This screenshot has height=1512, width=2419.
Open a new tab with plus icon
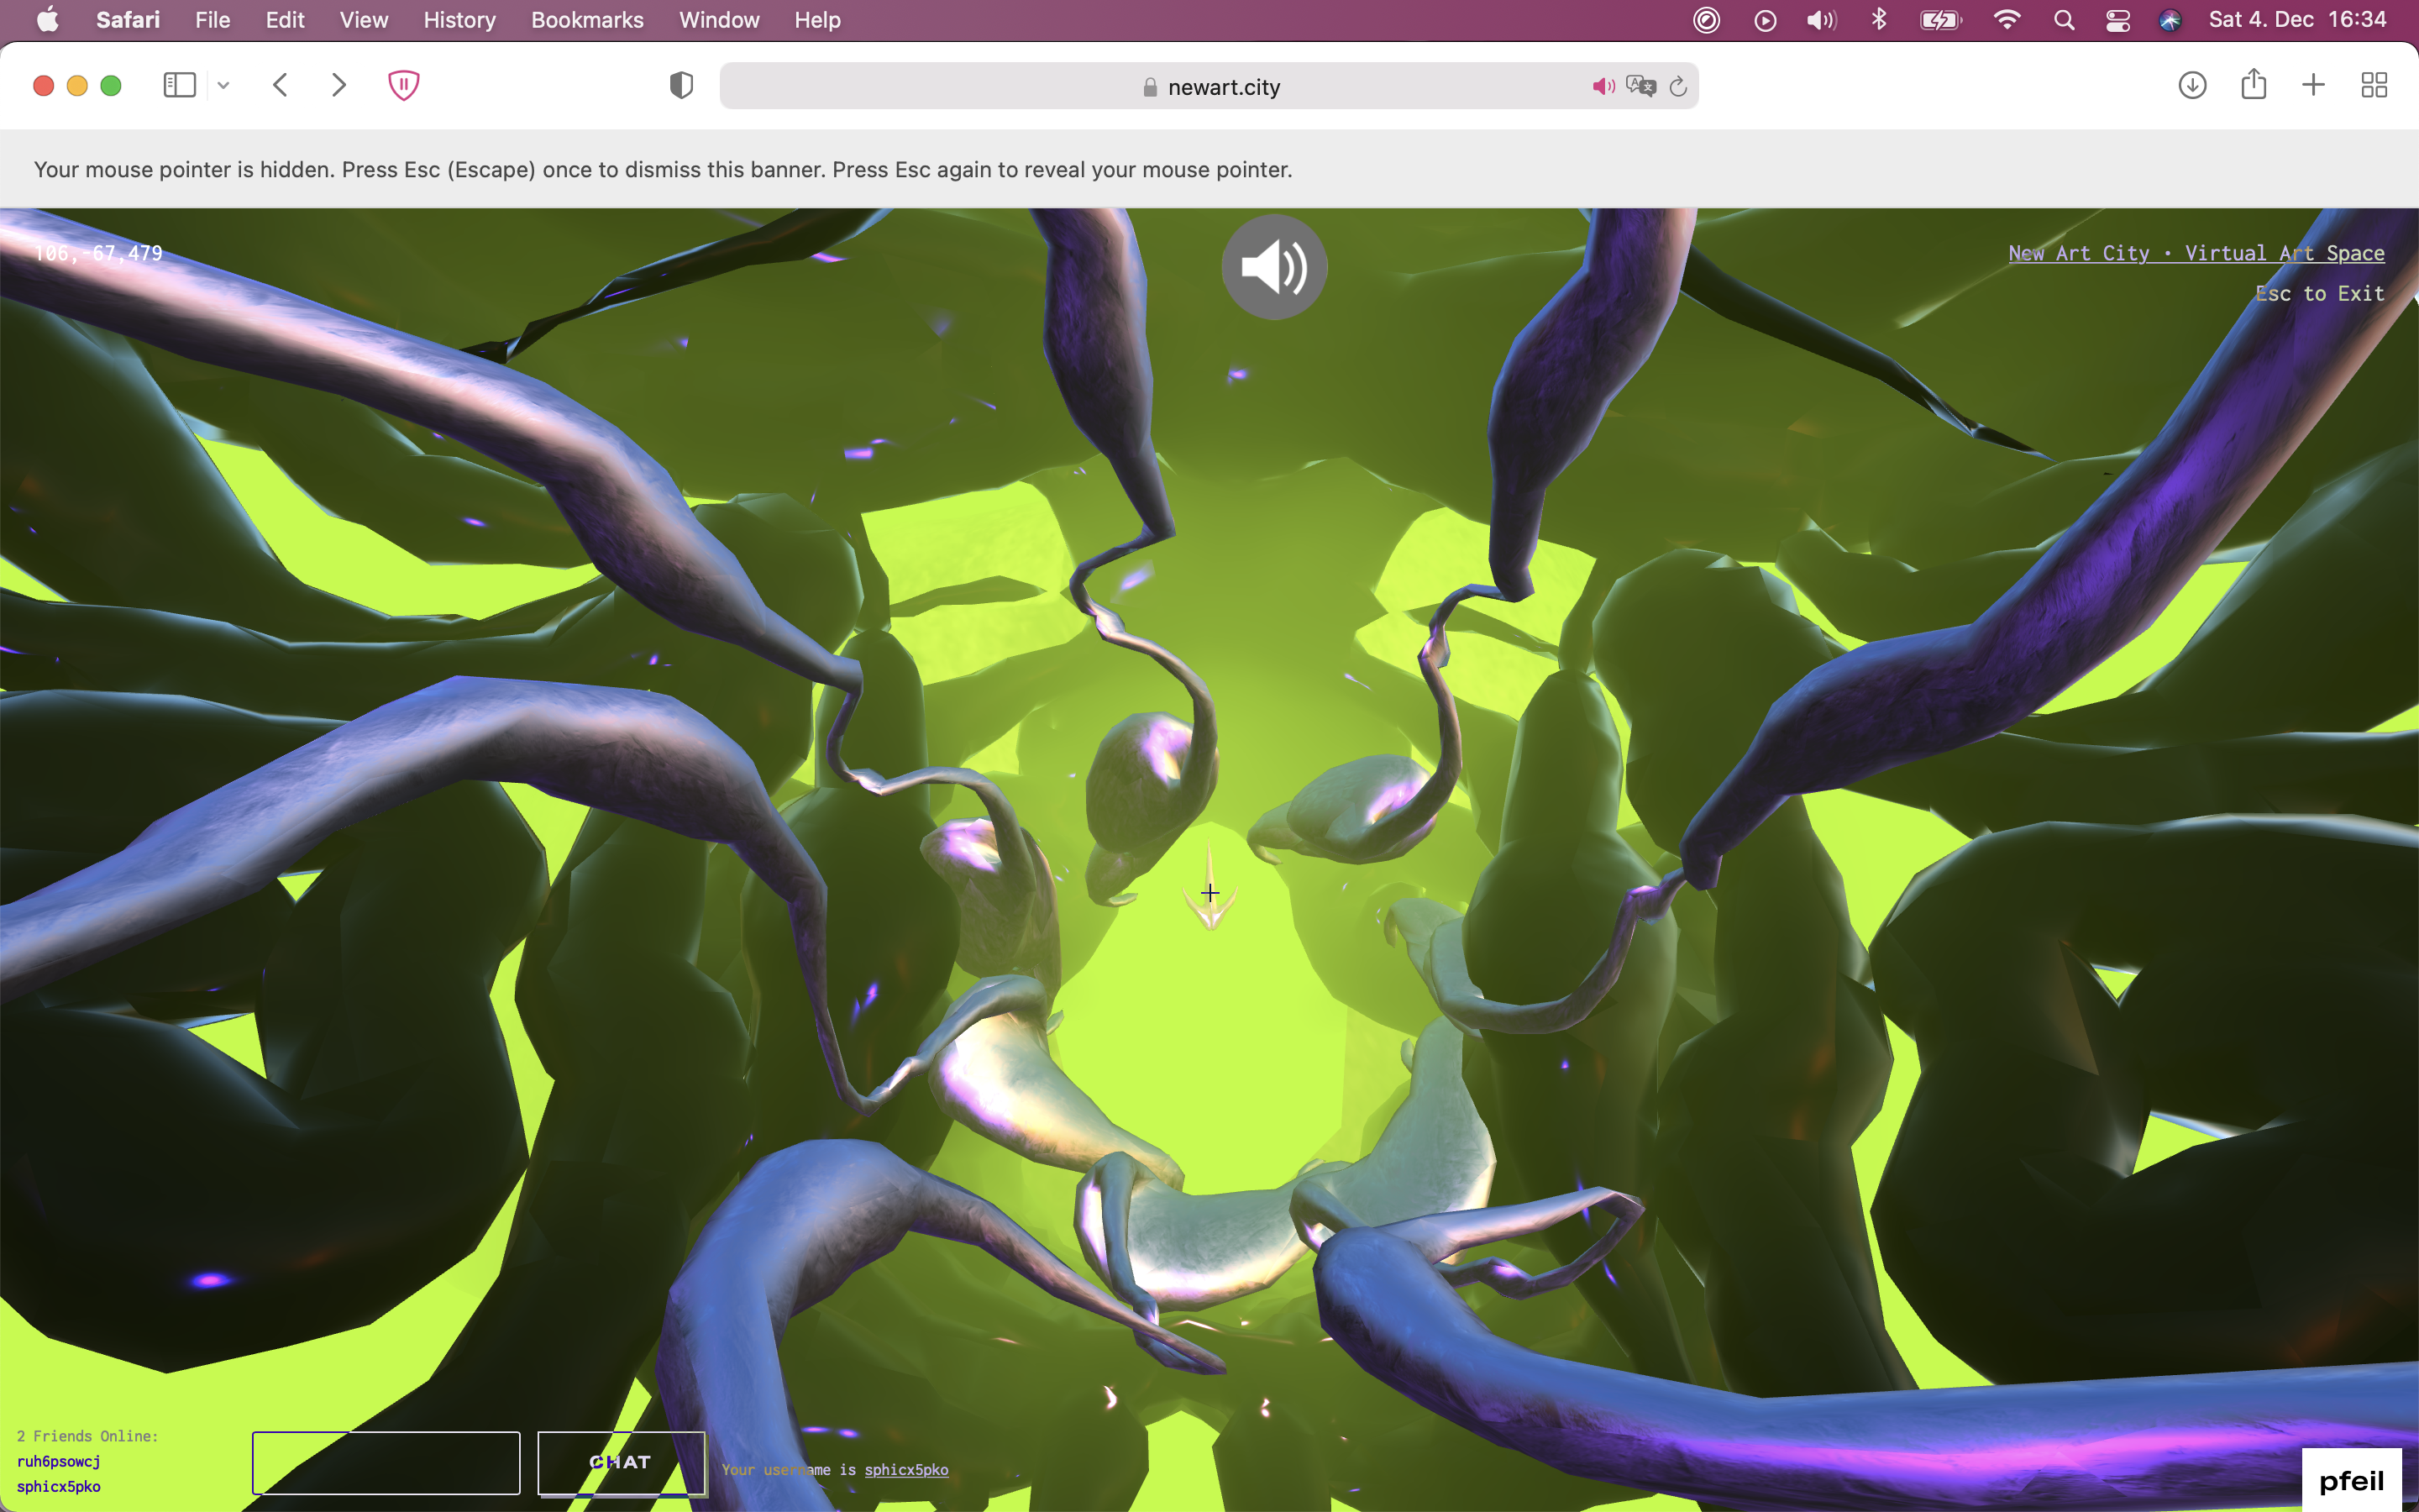[2313, 85]
